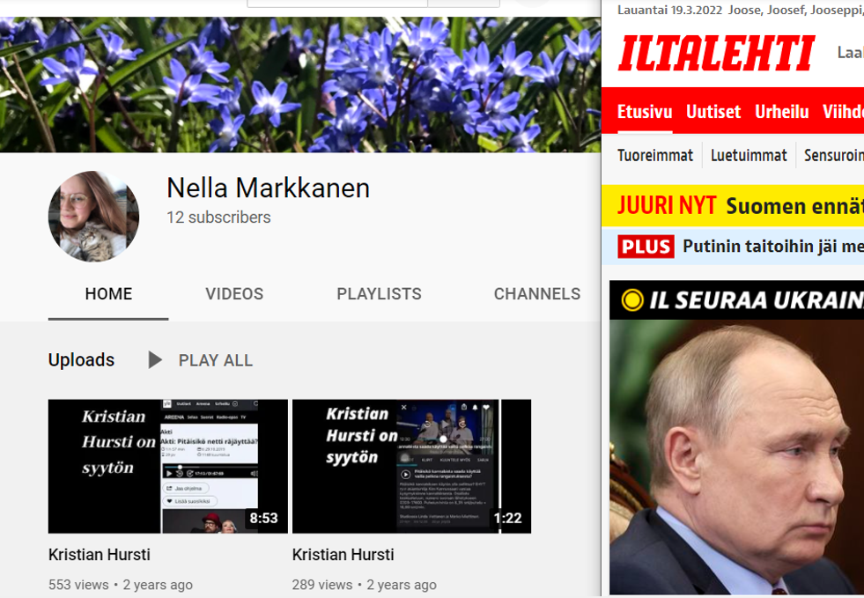Select Uutiset in the red menu bar

713,112
